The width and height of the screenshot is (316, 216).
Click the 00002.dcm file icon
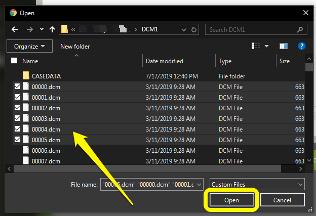click(x=26, y=107)
